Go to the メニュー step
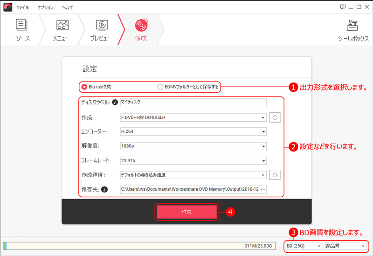Image resolution: width=373 pixels, height=256 pixels. [x=62, y=30]
